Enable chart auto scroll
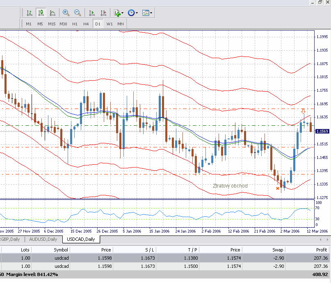Screen dimensions: 331x283 [92, 13]
